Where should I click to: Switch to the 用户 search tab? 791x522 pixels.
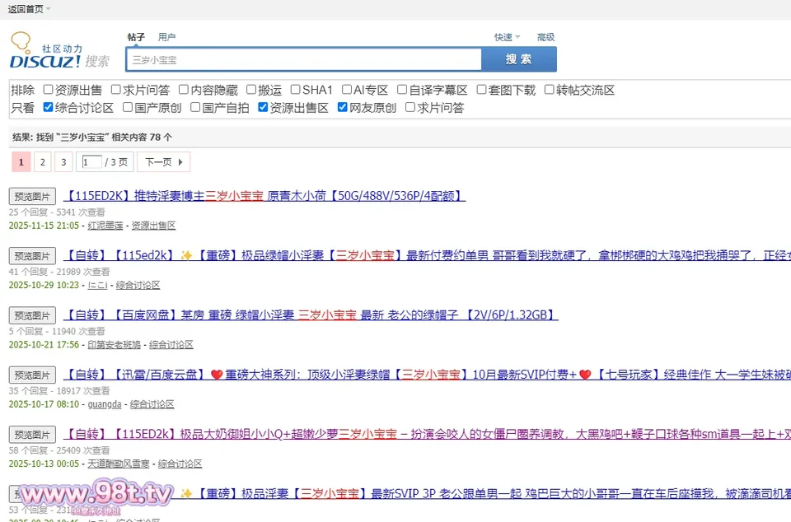(x=166, y=37)
